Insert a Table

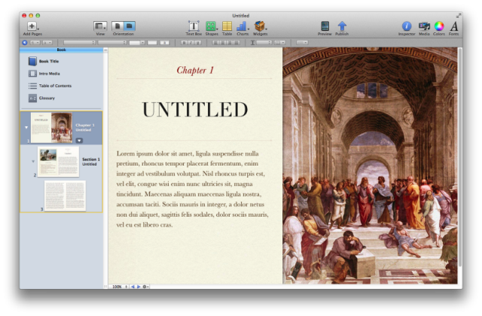pos(227,26)
